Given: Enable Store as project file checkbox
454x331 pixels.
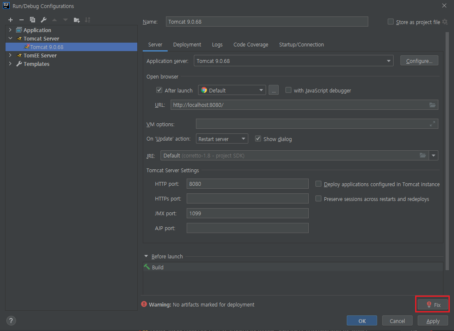Looking at the screenshot, I should point(391,22).
